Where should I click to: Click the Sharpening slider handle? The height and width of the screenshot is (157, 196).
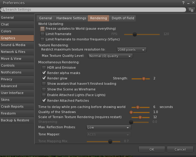(x=131, y=122)
